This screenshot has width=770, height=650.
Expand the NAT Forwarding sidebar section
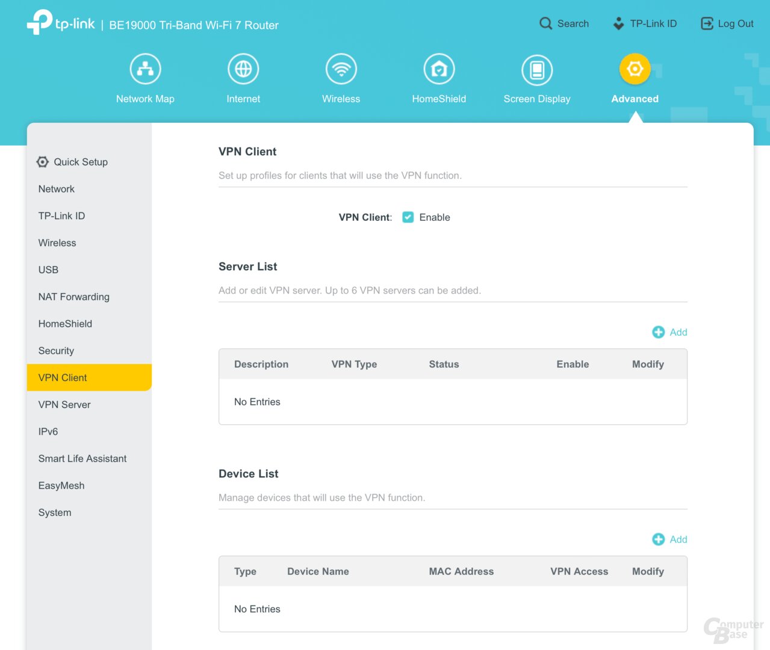point(74,297)
